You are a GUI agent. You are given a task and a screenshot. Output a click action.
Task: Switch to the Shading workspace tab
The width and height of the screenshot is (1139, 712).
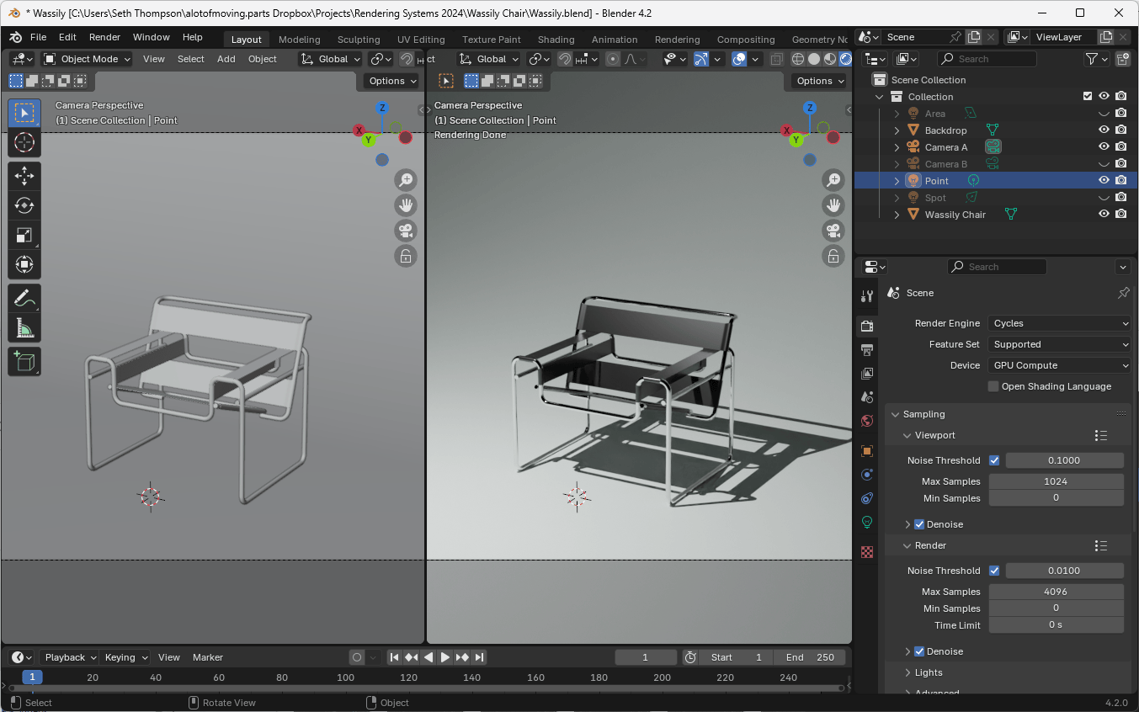tap(556, 40)
